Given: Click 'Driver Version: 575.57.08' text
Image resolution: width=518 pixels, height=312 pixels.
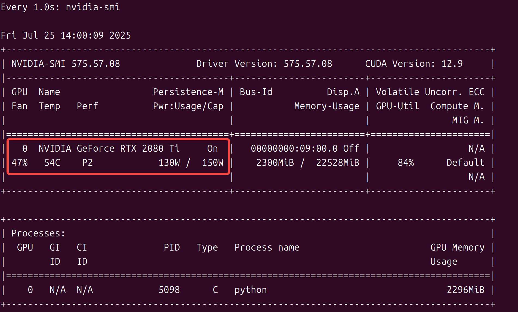Looking at the screenshot, I should [264, 64].
